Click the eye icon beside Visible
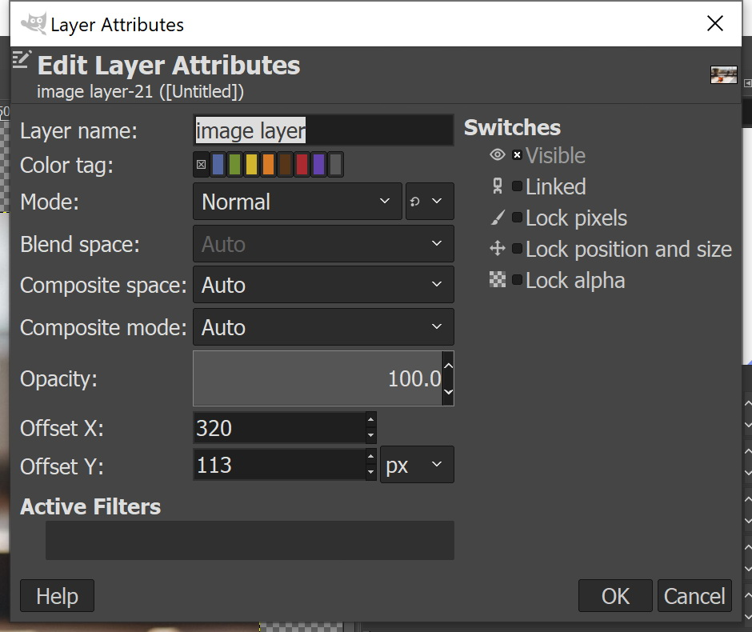The width and height of the screenshot is (752, 632). pos(498,155)
